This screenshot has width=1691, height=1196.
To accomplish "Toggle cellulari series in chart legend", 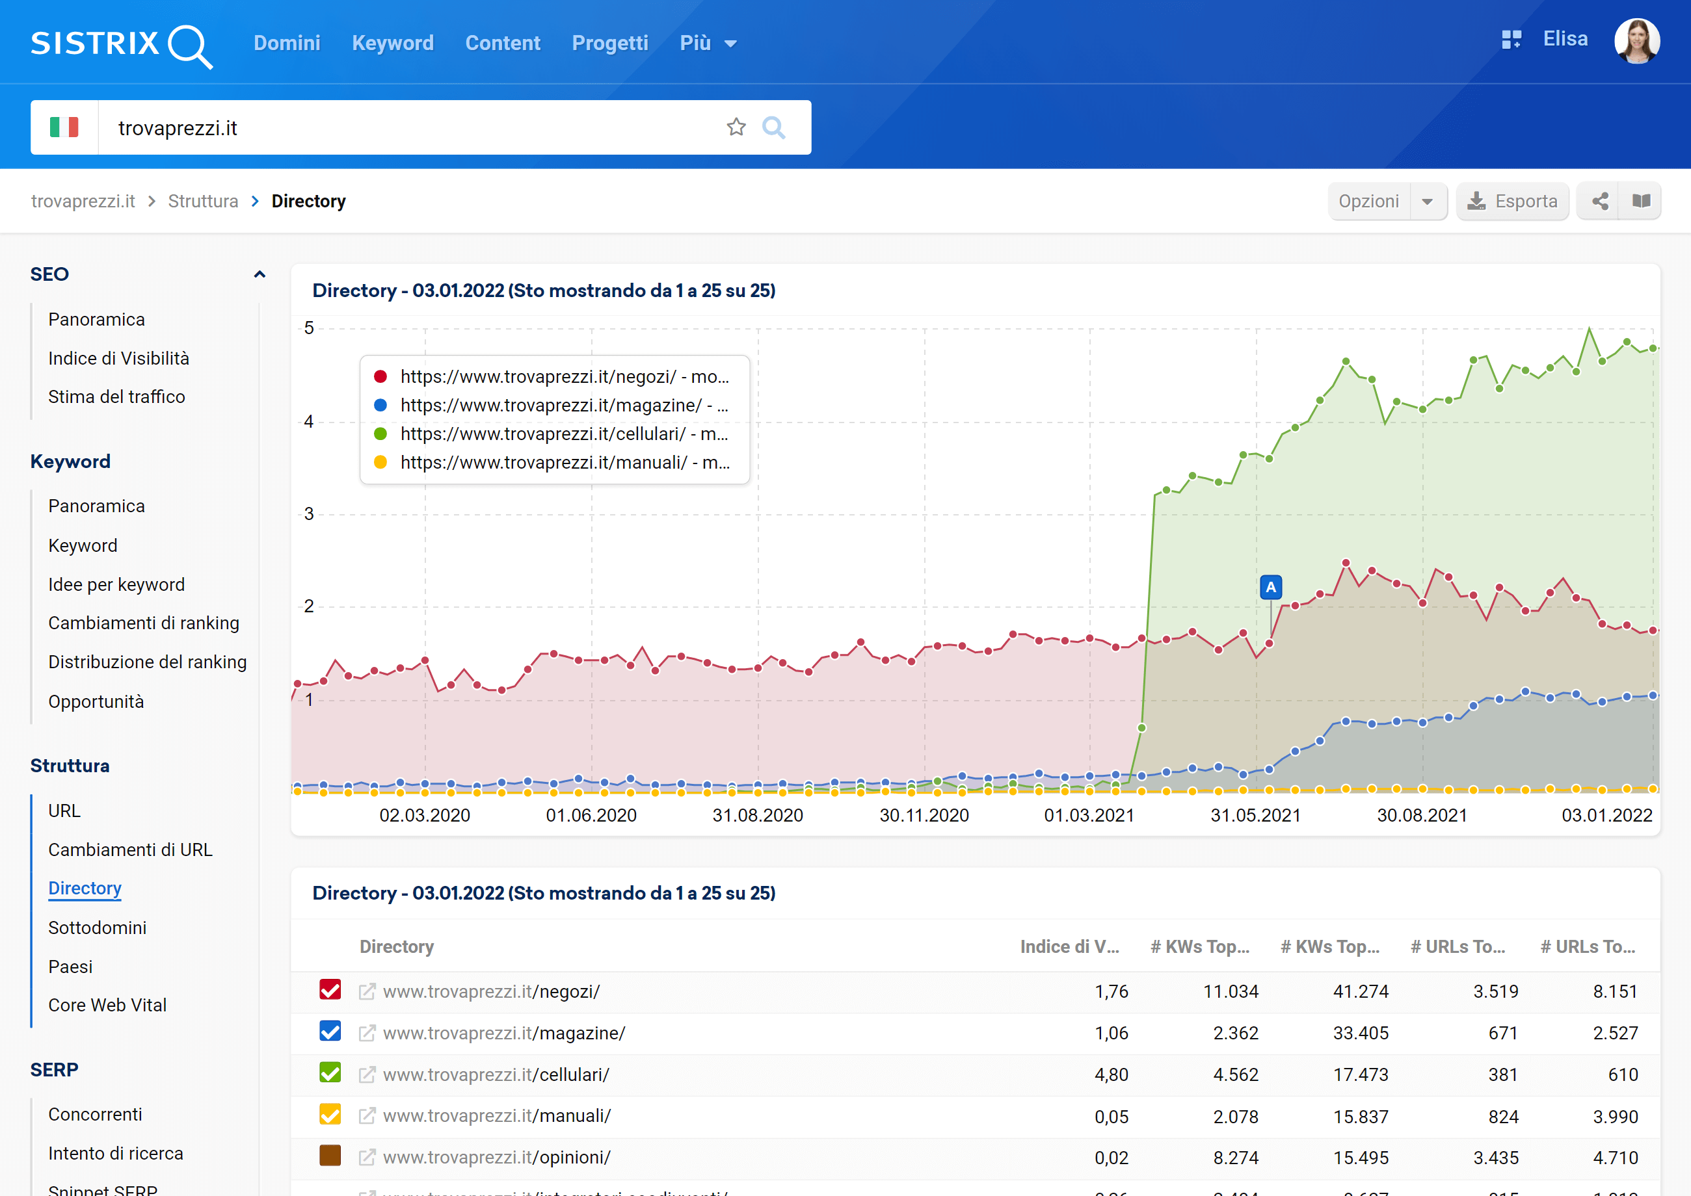I will point(552,434).
